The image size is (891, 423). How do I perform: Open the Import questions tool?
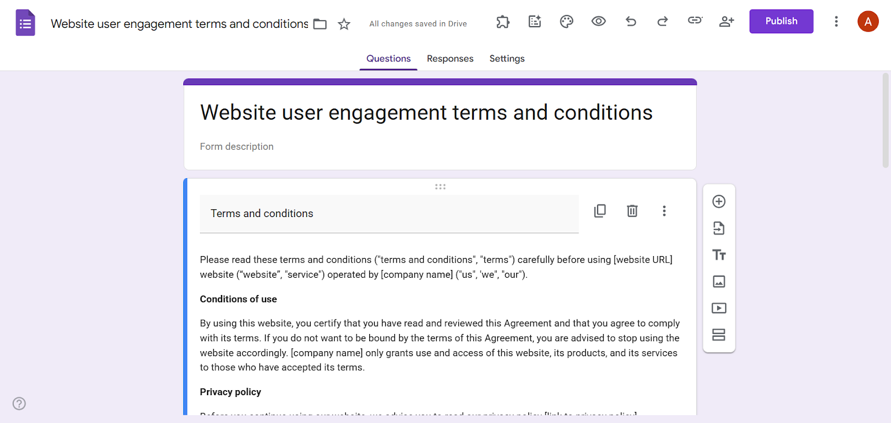pyautogui.click(x=719, y=228)
